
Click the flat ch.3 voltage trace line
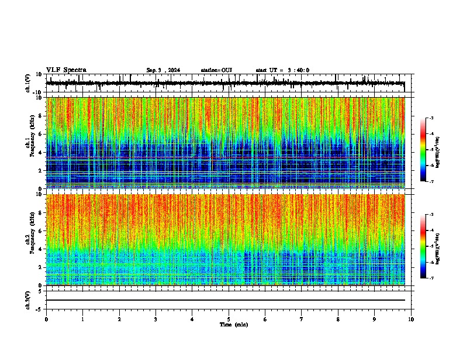(226, 300)
